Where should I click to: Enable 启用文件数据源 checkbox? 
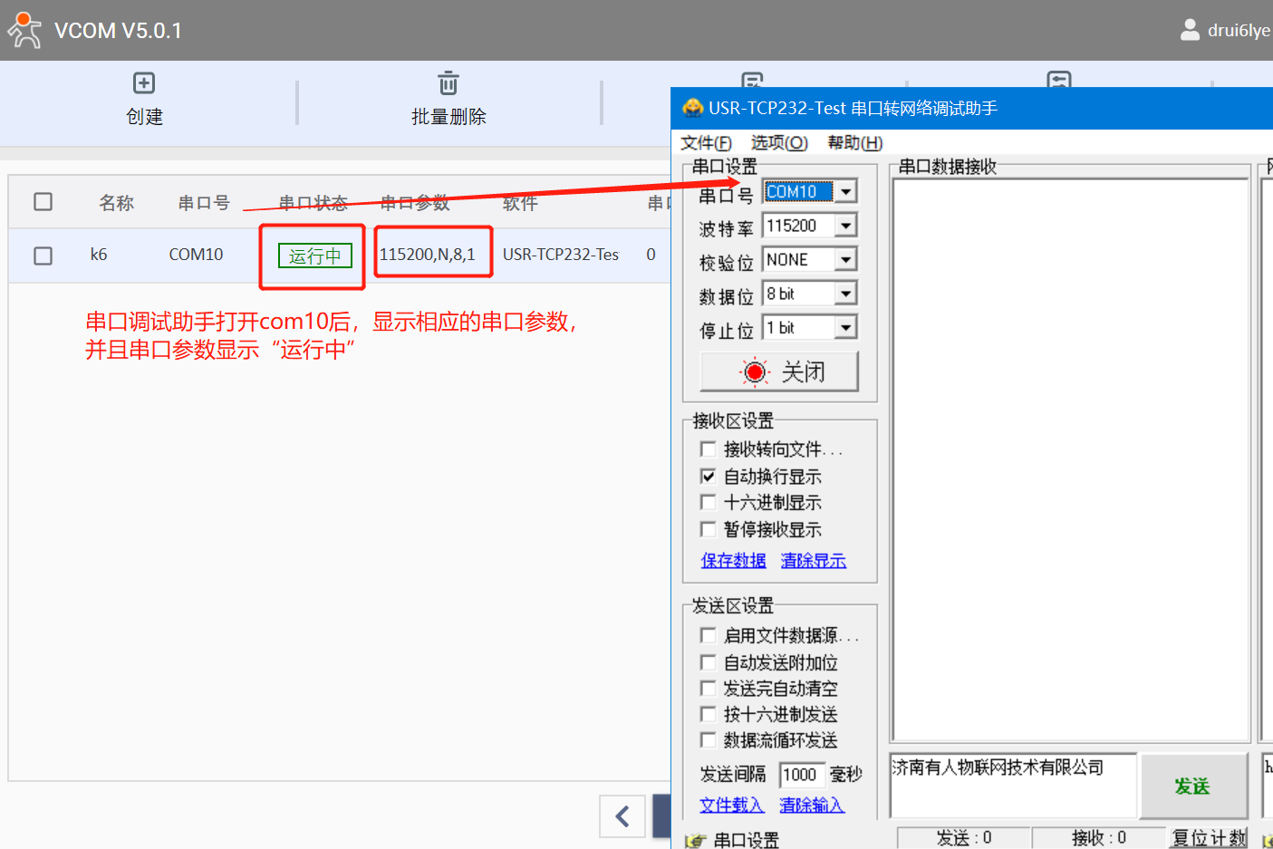click(709, 635)
